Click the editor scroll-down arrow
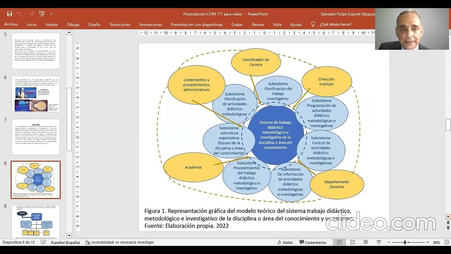The height and width of the screenshot is (254, 451). pyautogui.click(x=448, y=217)
